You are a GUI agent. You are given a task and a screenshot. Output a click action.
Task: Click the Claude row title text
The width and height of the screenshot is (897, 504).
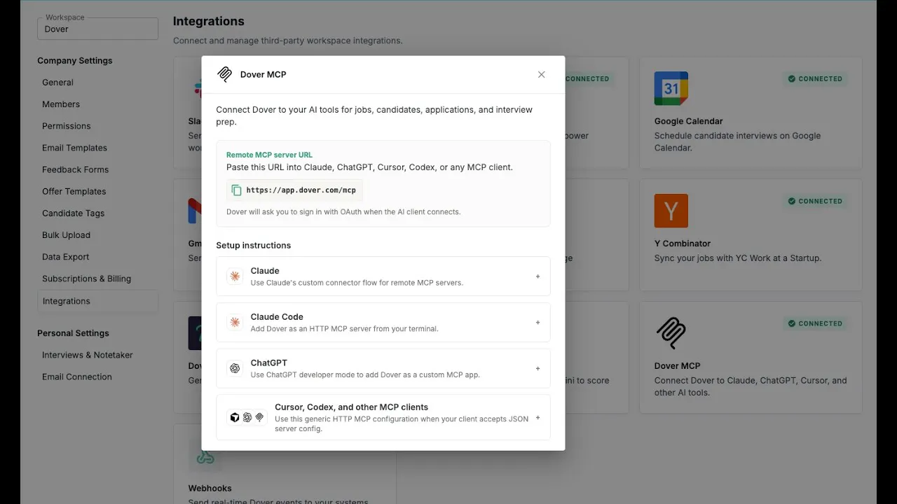coord(265,271)
